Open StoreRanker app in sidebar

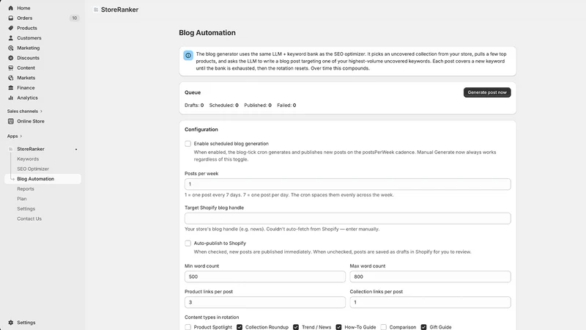[x=31, y=149]
